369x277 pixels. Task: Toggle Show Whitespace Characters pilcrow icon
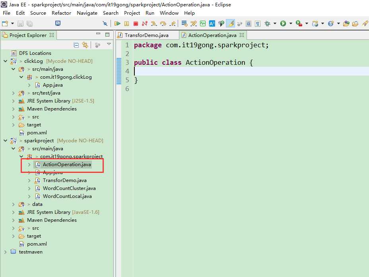click(258, 23)
